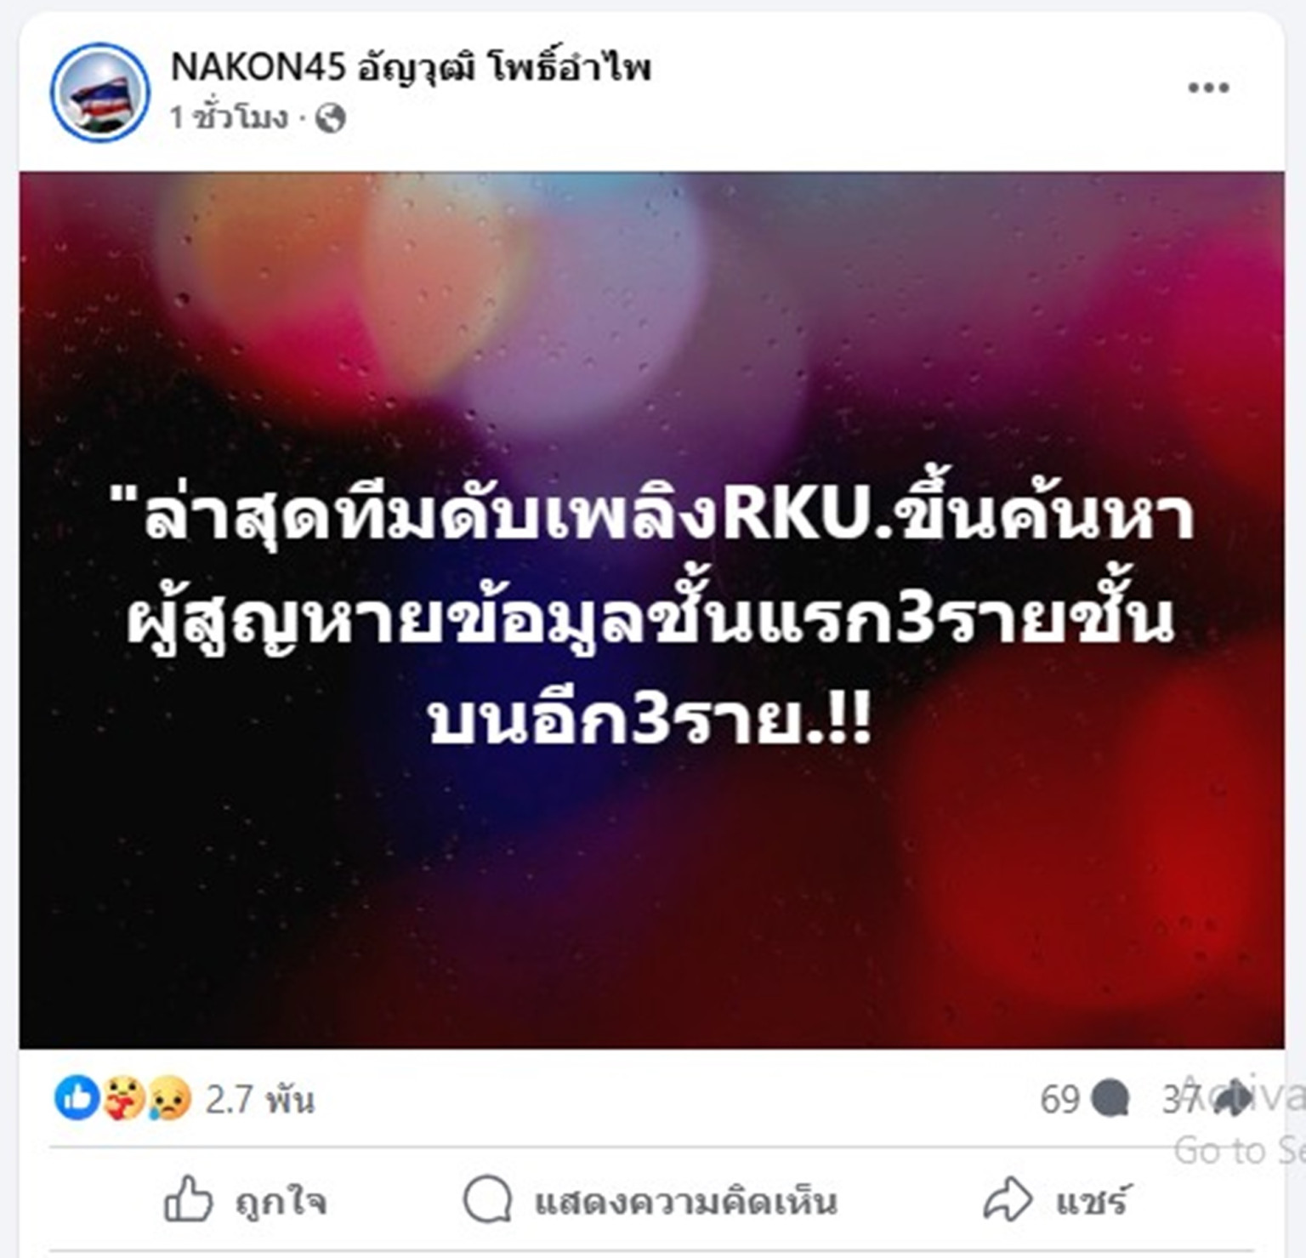Open the 1 ชั่วโมง post timestamp

point(229,117)
